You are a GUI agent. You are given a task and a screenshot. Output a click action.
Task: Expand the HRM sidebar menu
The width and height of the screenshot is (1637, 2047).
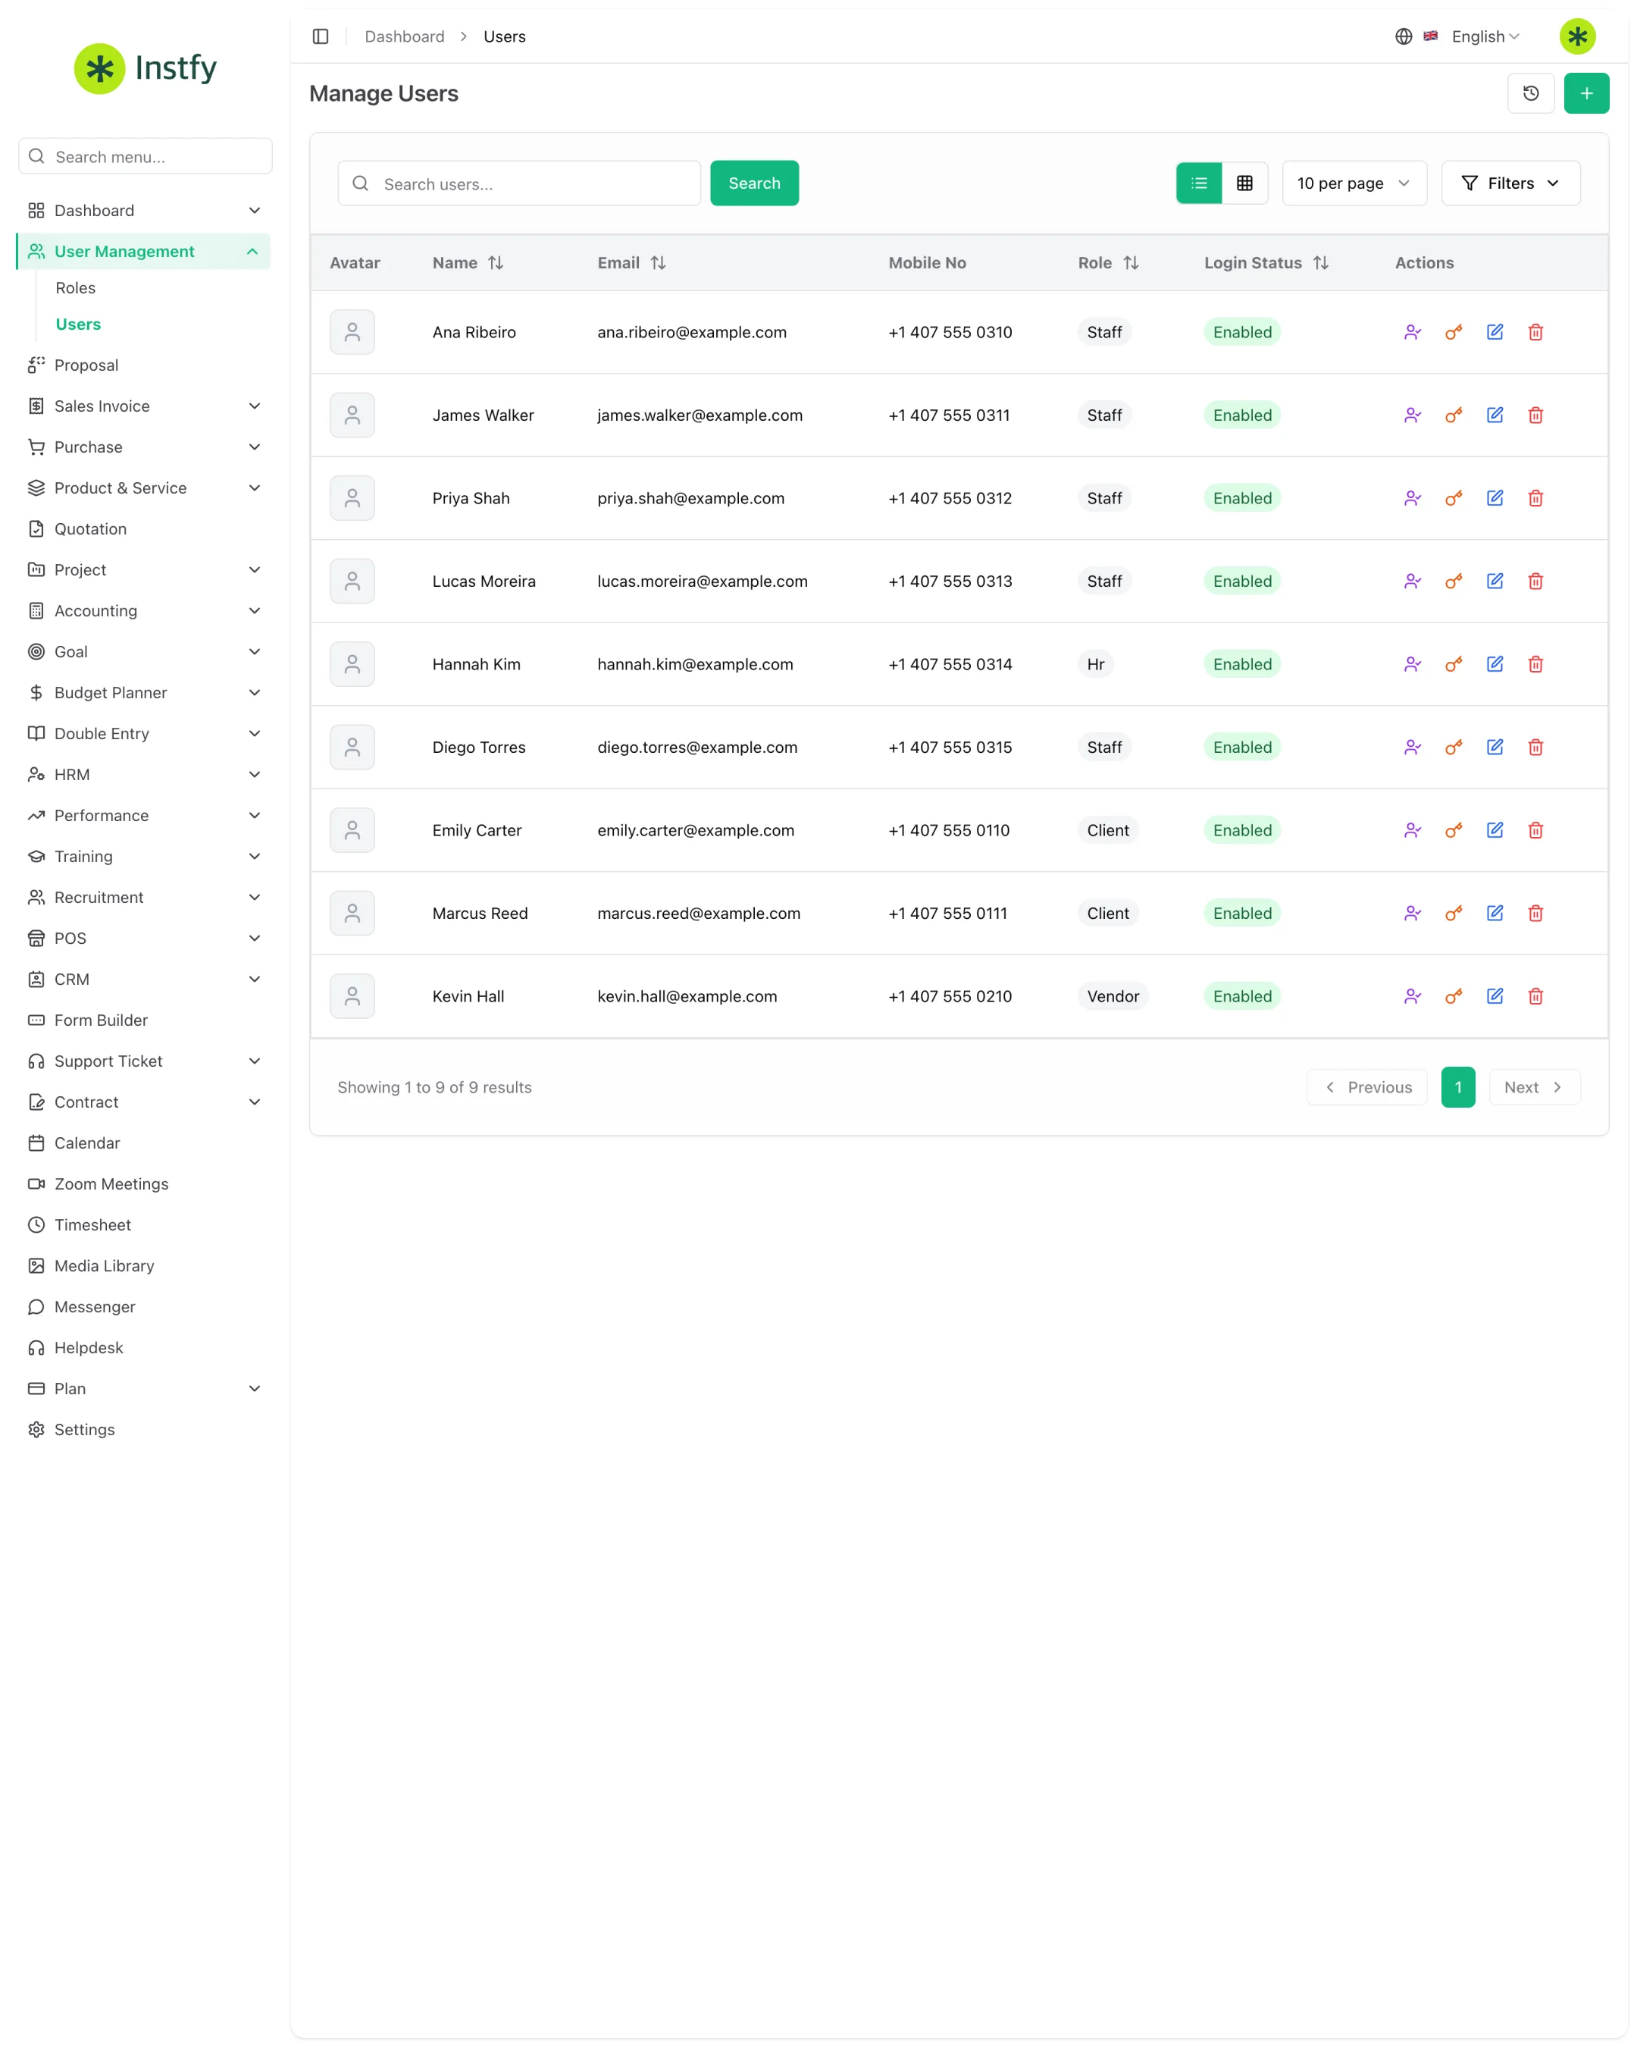pyautogui.click(x=143, y=775)
